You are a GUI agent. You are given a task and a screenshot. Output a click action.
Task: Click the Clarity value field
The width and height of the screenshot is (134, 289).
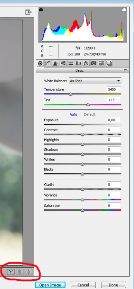[x=114, y=185]
